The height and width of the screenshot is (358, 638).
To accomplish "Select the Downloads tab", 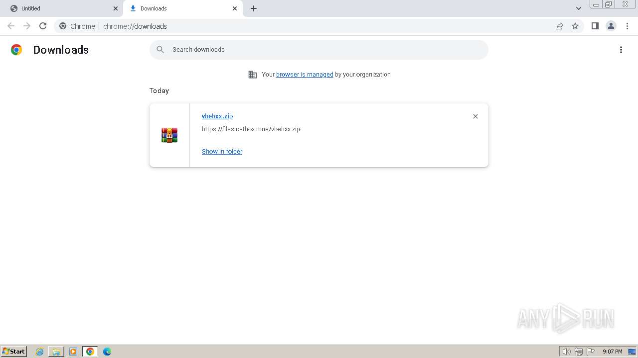I will coord(183,8).
